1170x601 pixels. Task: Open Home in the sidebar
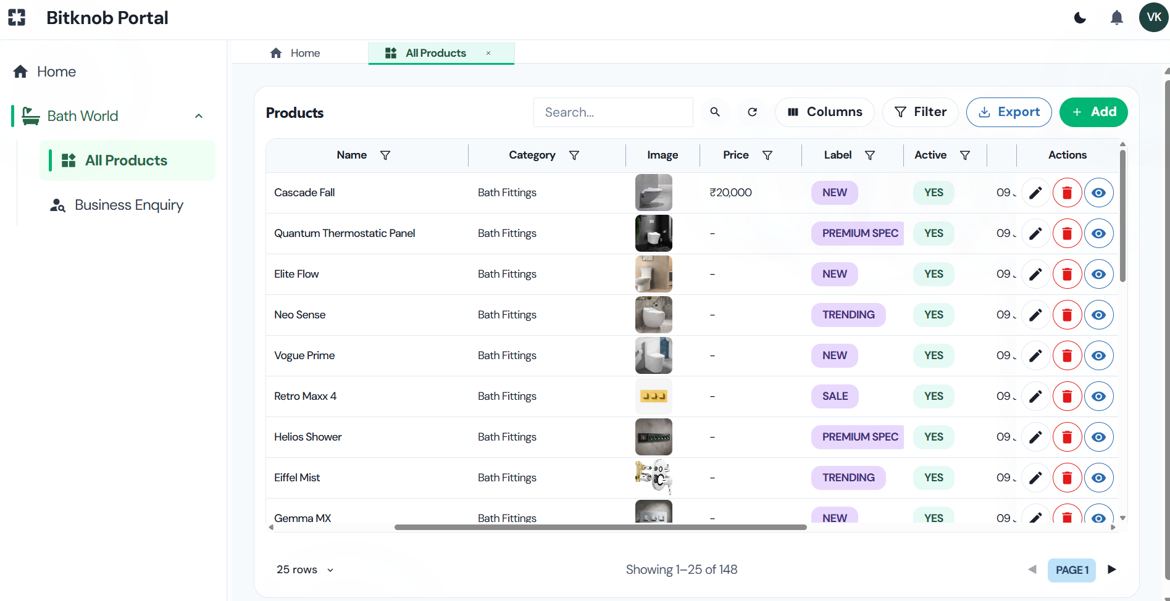coord(44,72)
